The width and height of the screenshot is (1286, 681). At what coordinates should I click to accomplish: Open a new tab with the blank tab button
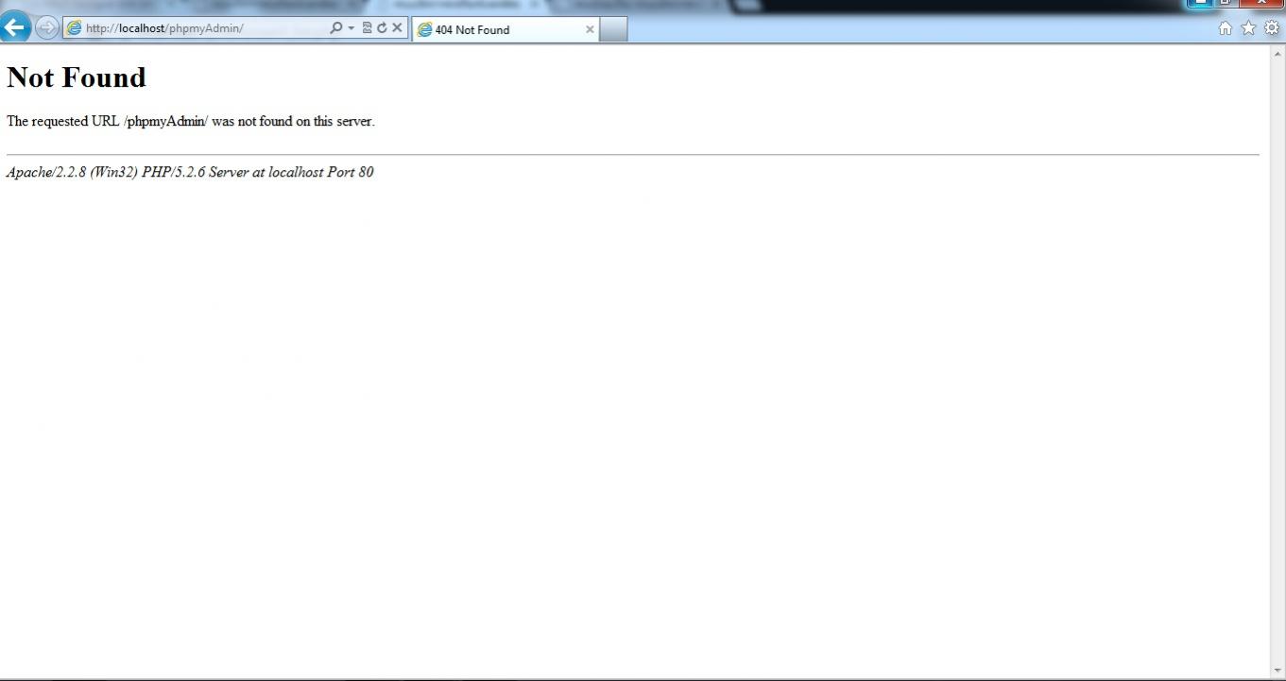613,29
